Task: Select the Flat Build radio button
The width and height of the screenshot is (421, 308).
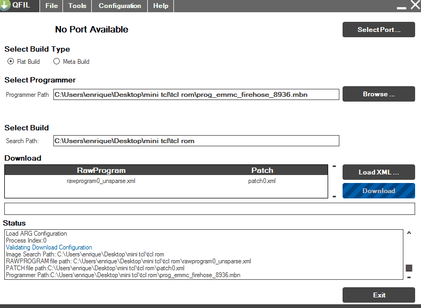Action: pyautogui.click(x=11, y=62)
